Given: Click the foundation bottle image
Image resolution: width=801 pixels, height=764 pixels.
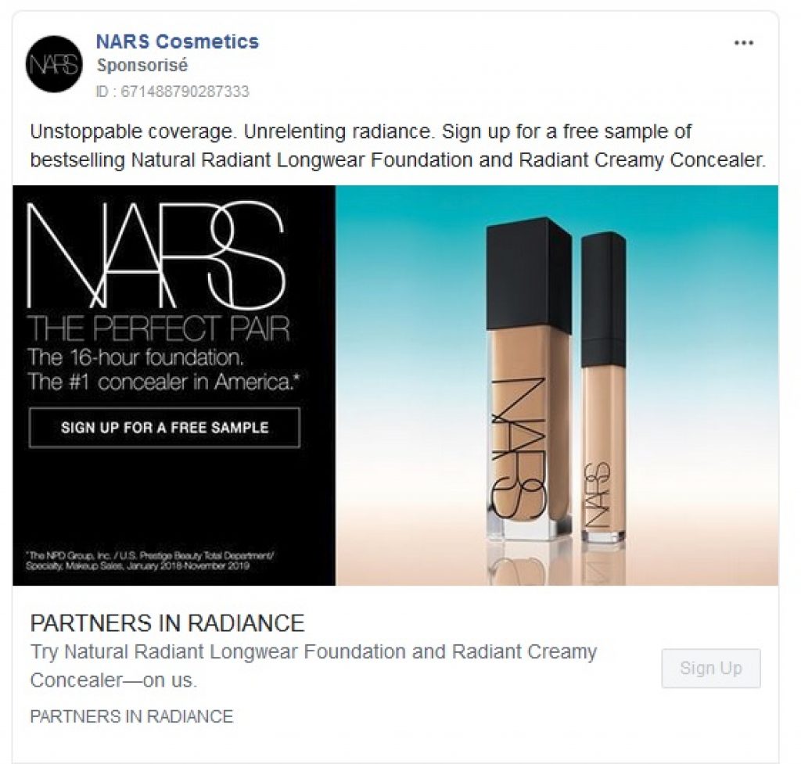Looking at the screenshot, I should click(x=528, y=379).
